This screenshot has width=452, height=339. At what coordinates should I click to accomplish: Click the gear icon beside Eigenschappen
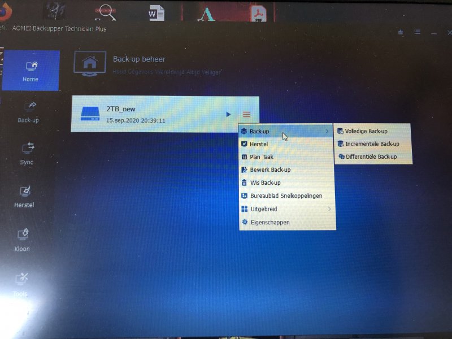click(x=245, y=222)
